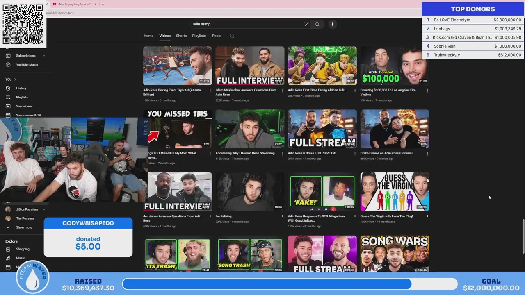
Task: Open 'SONG TRASH' video thumbnail
Action: tap(250, 254)
